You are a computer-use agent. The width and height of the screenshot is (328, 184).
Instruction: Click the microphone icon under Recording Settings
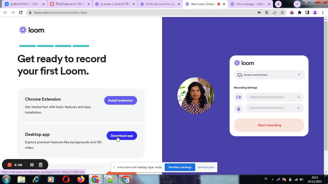pos(239,109)
